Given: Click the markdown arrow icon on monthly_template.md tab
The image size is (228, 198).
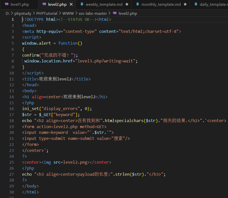Looking at the screenshot, I should click(x=137, y=4).
